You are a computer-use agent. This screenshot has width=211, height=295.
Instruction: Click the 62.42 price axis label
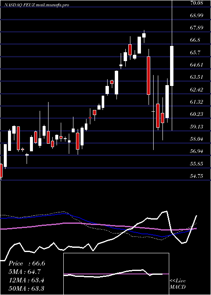click(197, 89)
